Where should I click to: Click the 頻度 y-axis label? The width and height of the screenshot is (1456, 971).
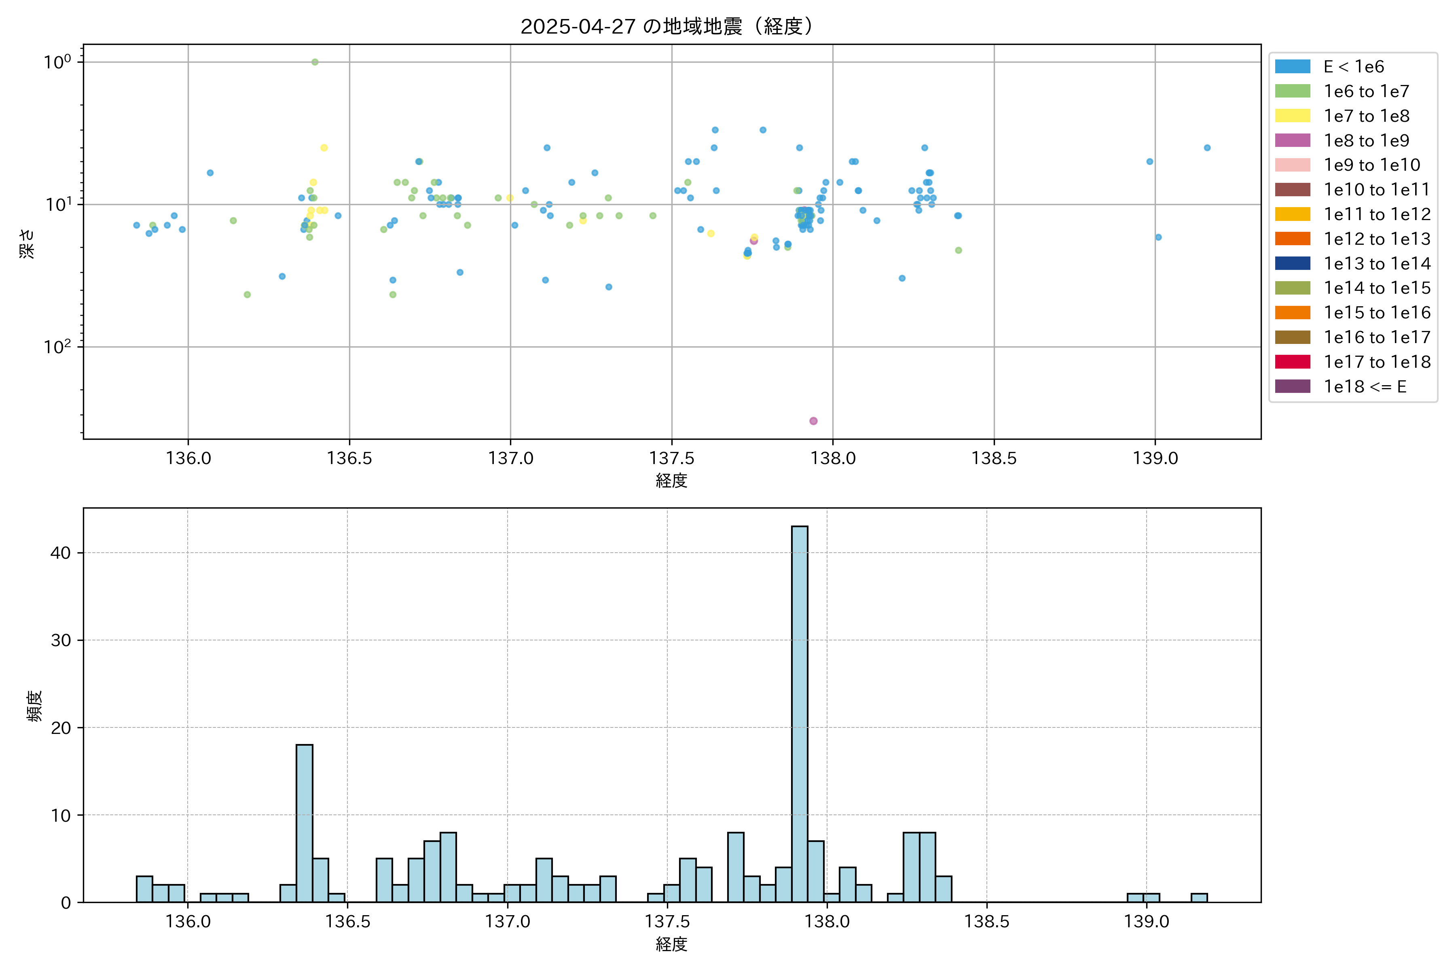[x=35, y=705]
